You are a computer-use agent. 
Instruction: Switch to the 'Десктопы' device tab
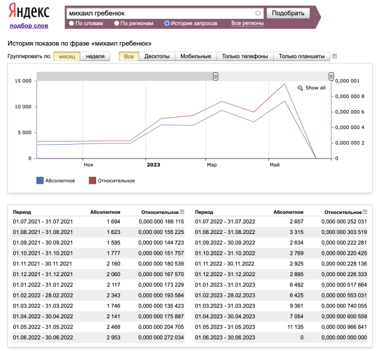click(156, 57)
